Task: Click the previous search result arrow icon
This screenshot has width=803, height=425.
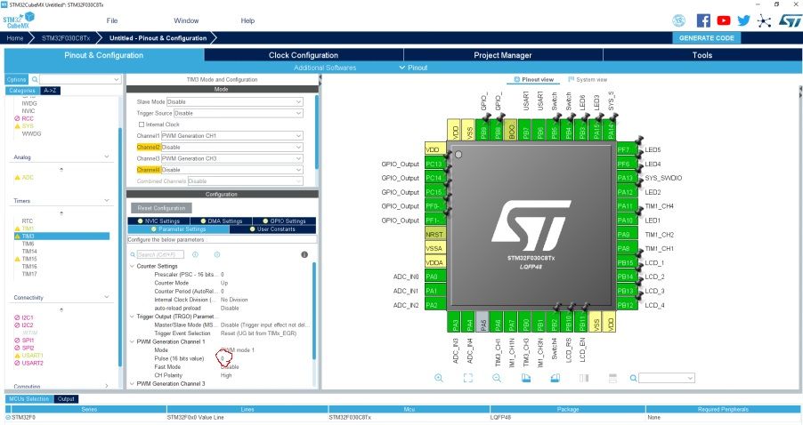Action: (195, 254)
